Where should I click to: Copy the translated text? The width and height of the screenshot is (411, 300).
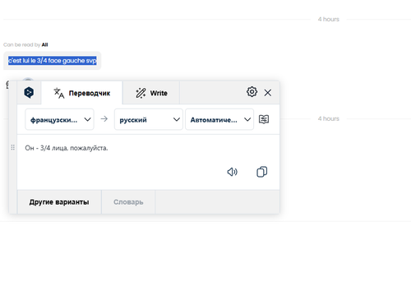click(x=262, y=172)
